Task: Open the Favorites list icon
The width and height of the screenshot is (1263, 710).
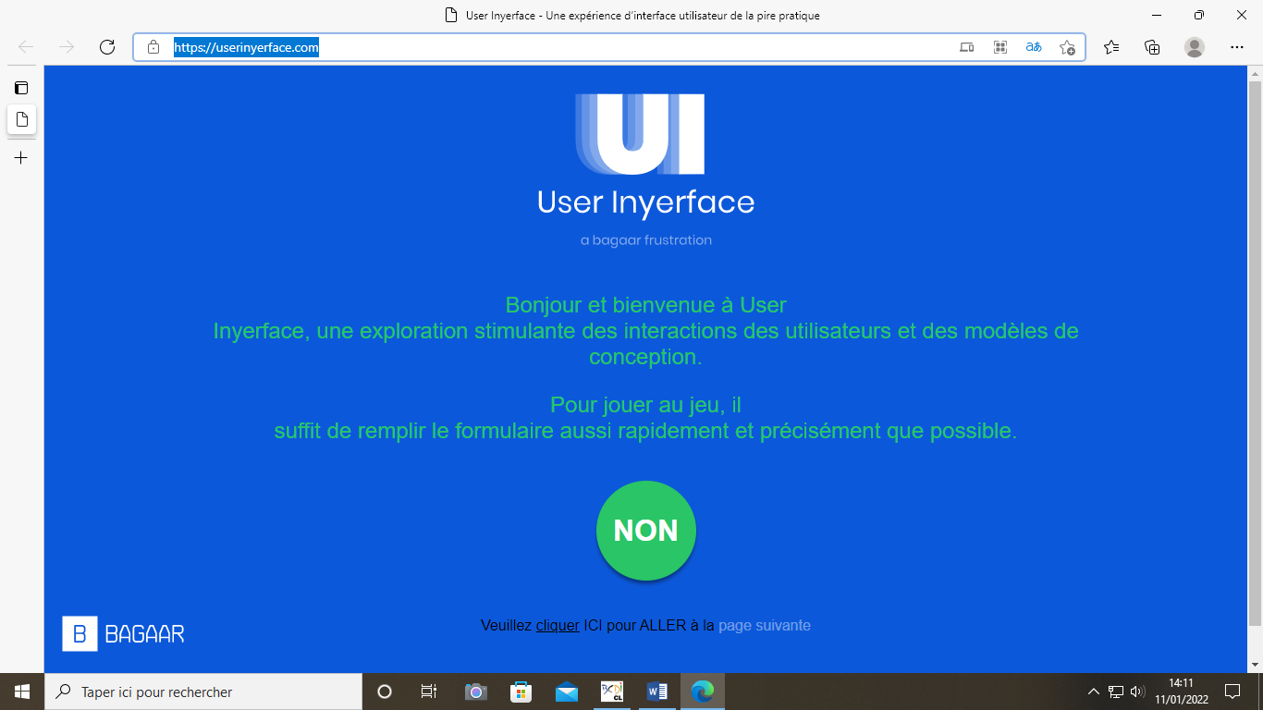Action: [1111, 47]
